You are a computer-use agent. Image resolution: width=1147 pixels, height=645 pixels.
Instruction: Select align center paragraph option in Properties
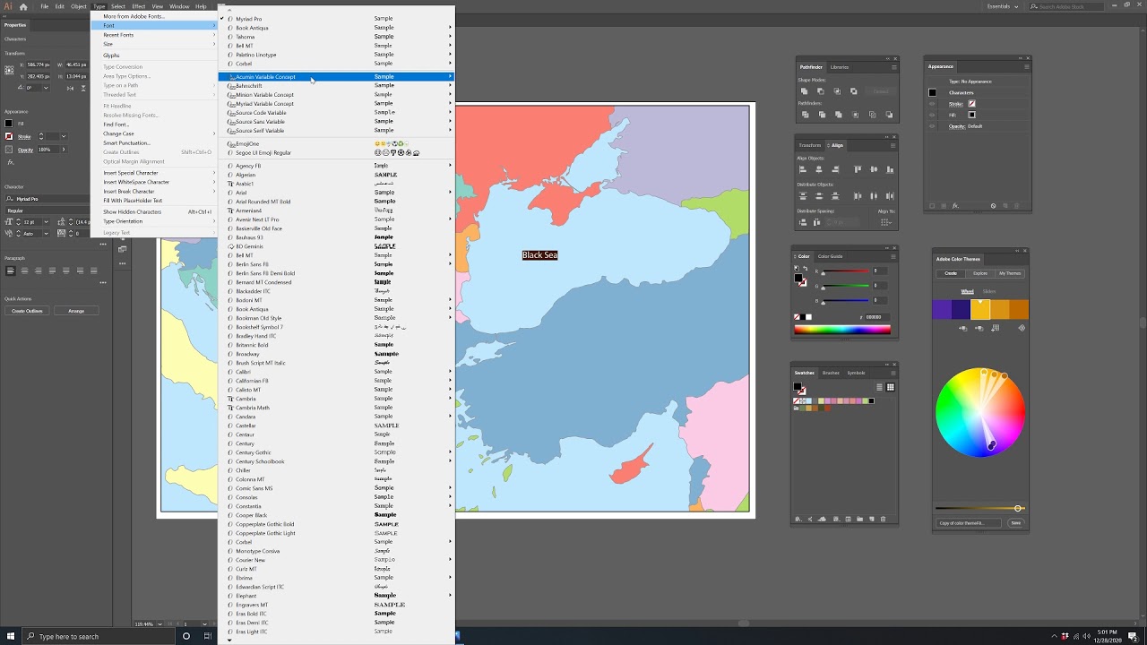[24, 271]
